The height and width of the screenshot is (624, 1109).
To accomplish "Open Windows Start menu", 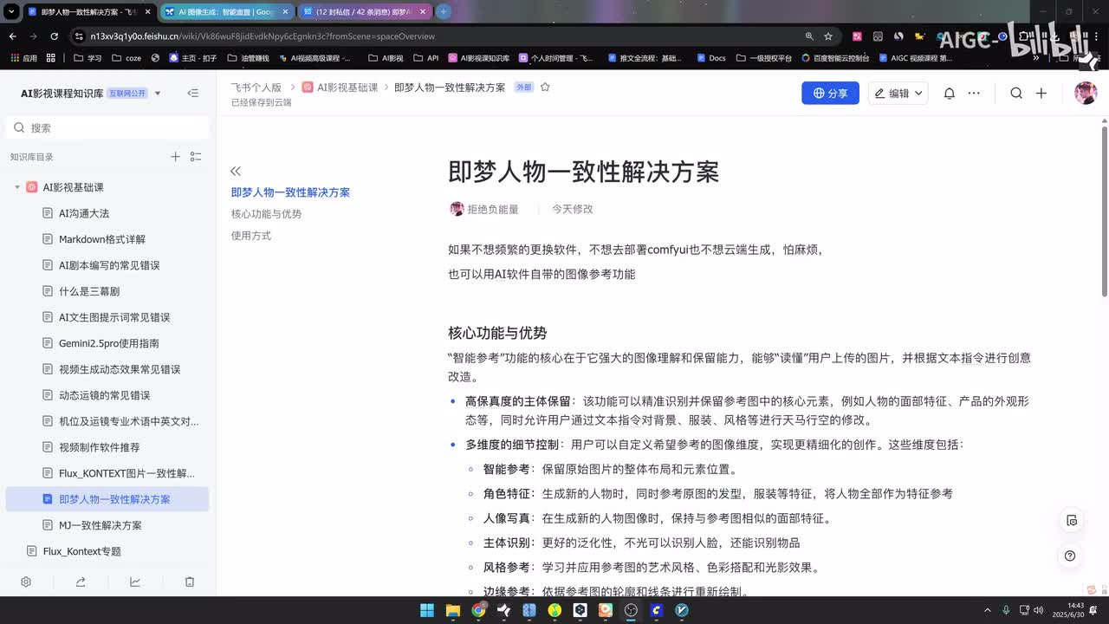I will pyautogui.click(x=427, y=610).
